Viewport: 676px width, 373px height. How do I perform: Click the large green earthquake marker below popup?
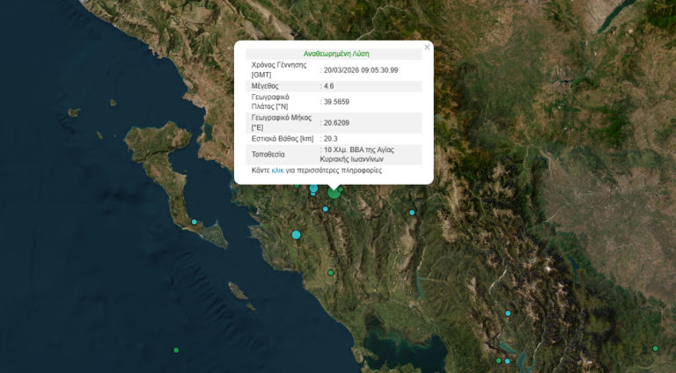334,192
